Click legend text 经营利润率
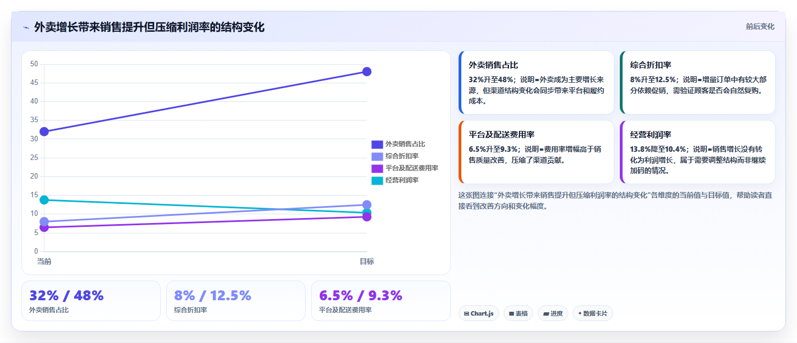The height and width of the screenshot is (343, 797). point(402,180)
